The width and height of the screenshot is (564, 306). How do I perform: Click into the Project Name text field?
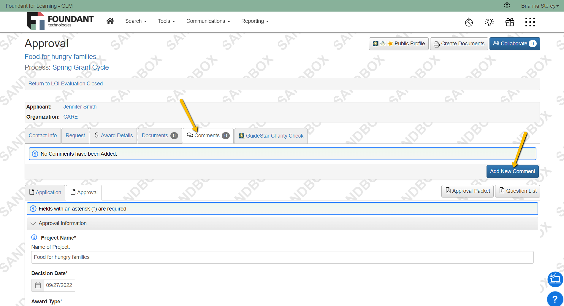(x=282, y=257)
